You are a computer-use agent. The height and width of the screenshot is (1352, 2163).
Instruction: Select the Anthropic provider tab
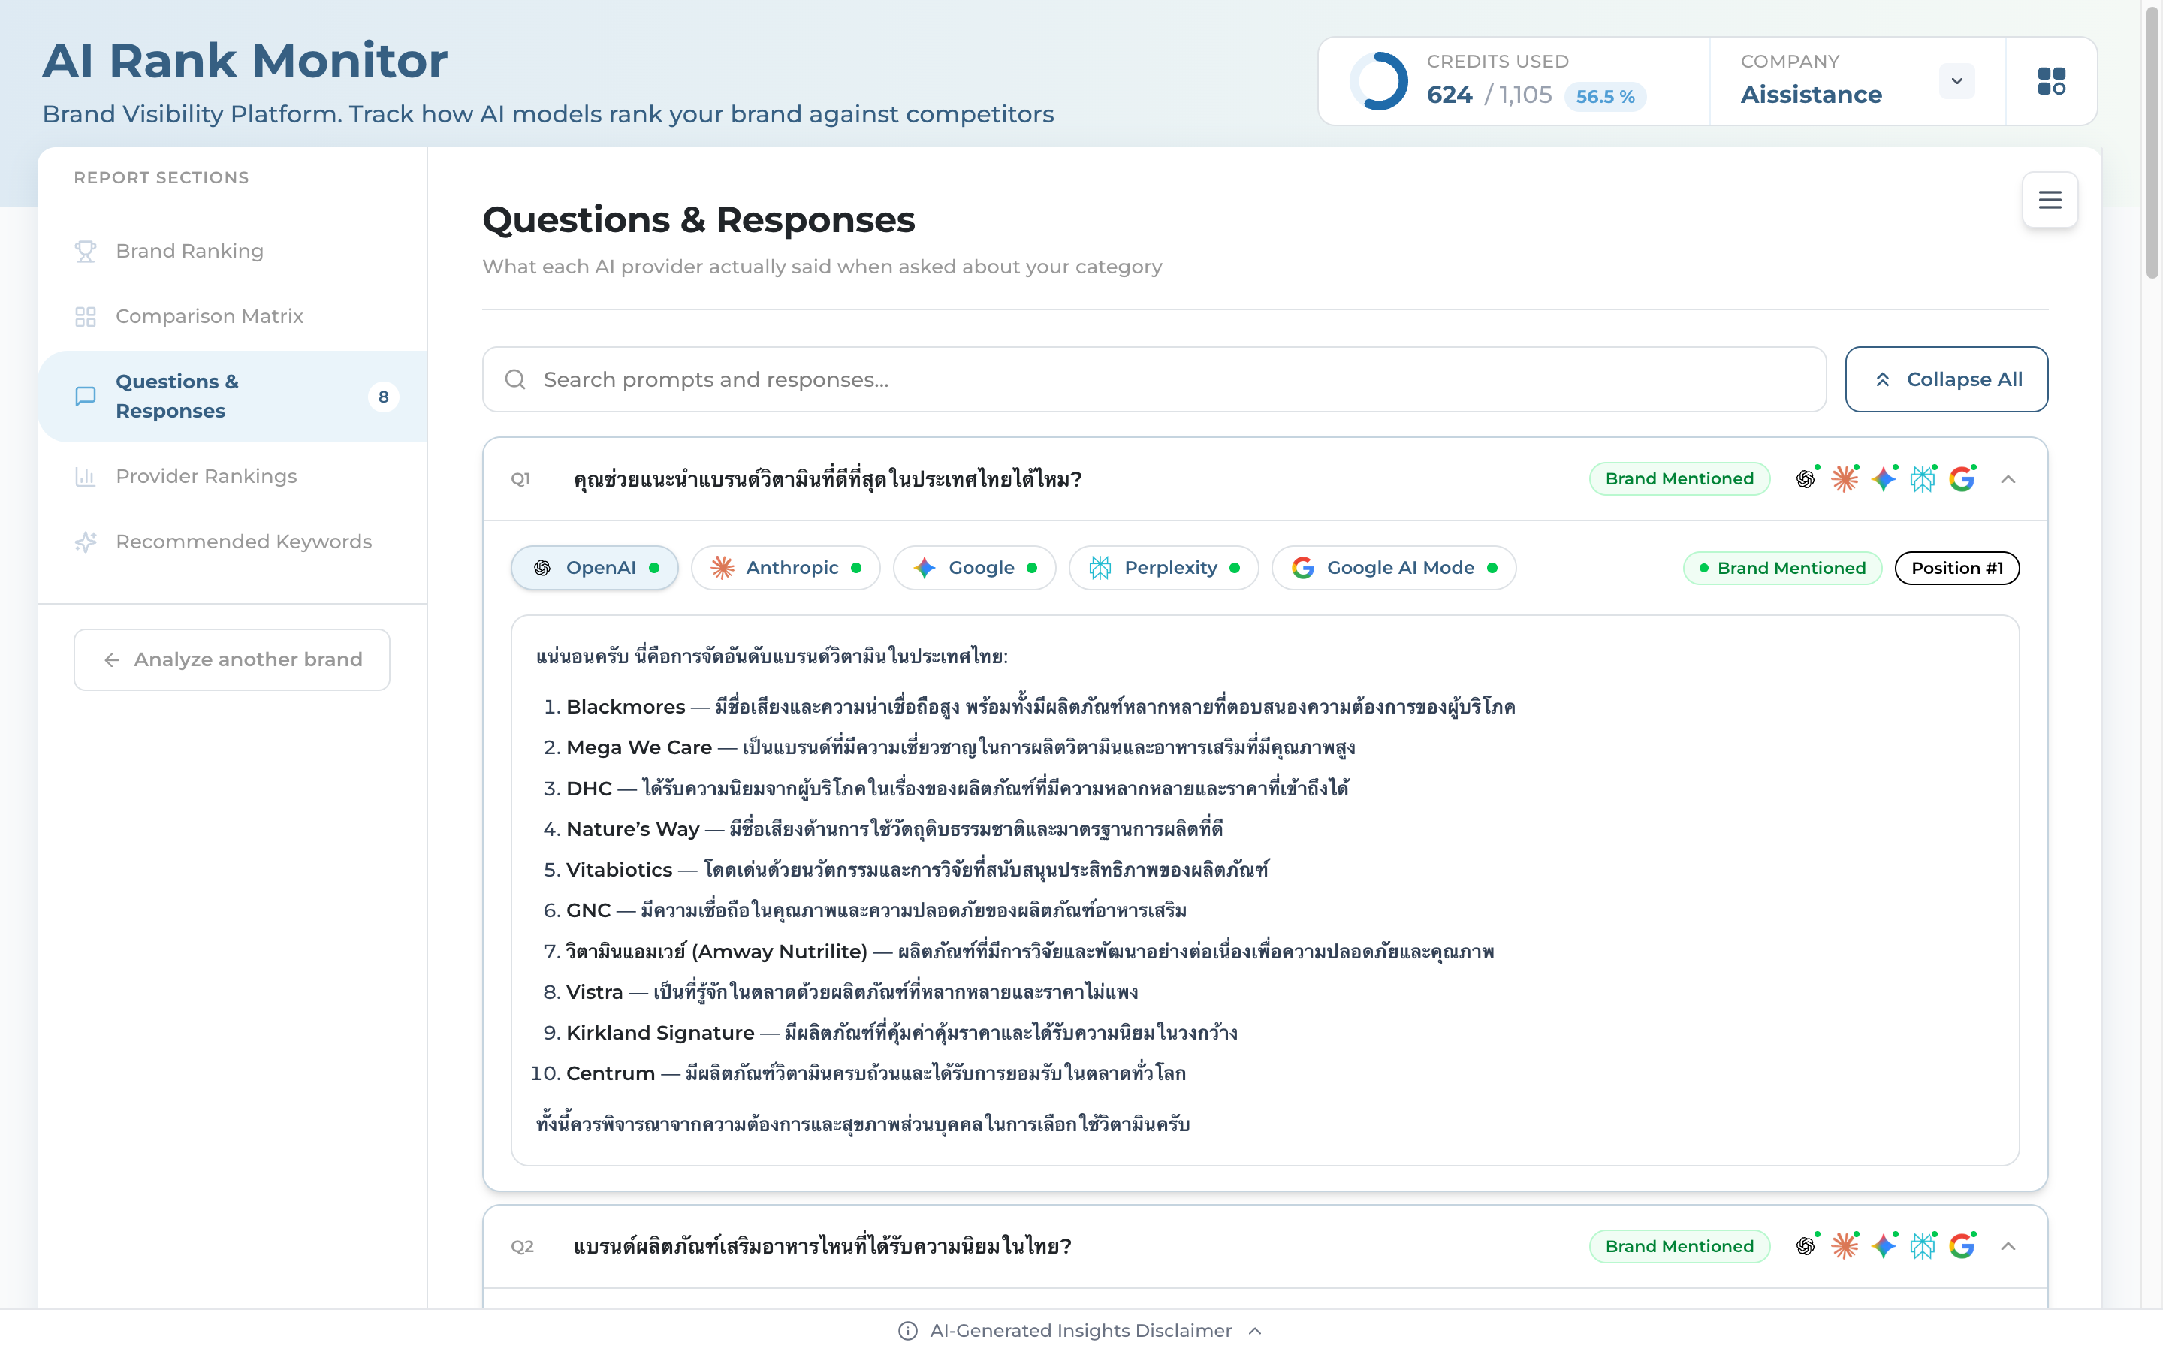786,568
